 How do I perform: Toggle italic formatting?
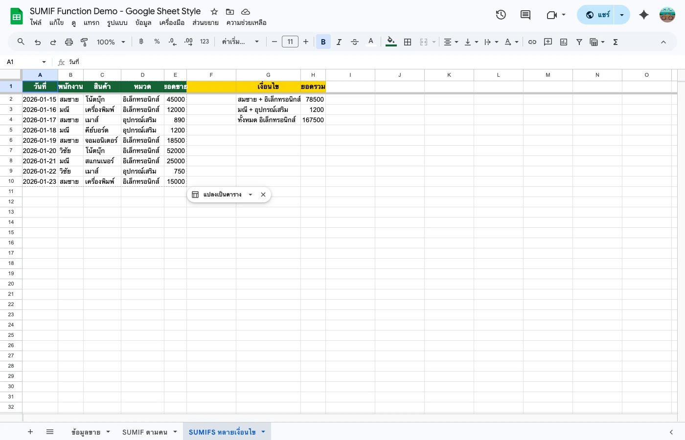pos(339,42)
